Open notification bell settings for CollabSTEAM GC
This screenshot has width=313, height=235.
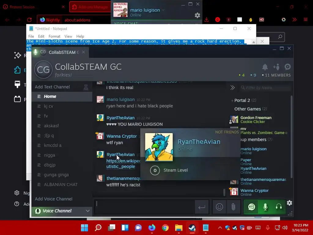click(x=265, y=67)
